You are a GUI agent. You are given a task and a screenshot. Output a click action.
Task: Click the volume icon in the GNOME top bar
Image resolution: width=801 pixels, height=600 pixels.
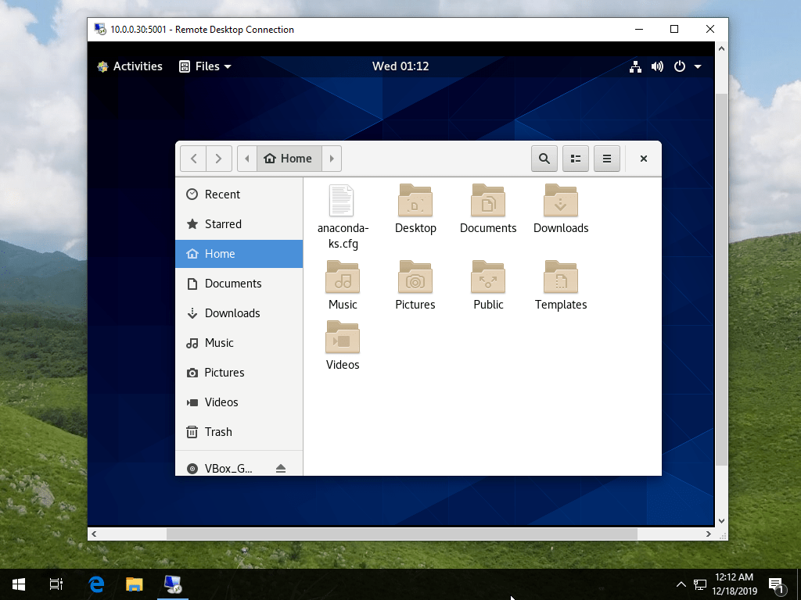(x=658, y=66)
